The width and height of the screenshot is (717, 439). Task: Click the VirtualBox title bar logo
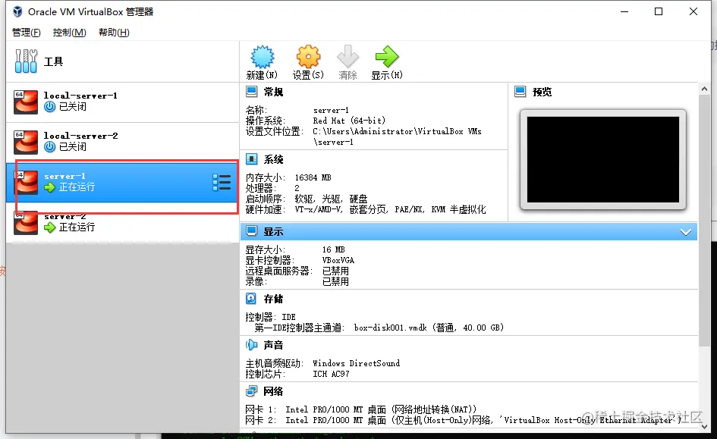click(x=17, y=11)
